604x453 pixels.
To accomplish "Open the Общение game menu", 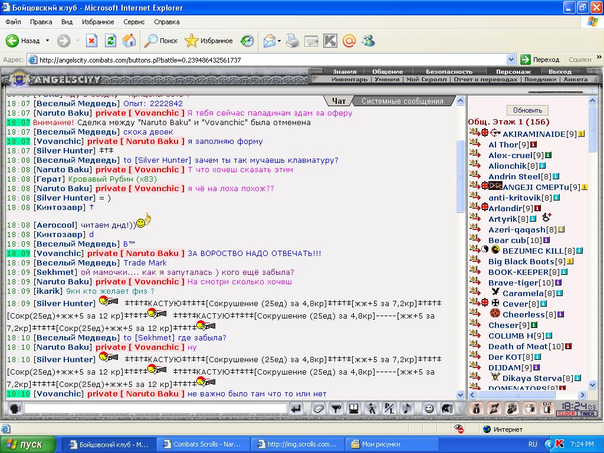I will coord(388,71).
